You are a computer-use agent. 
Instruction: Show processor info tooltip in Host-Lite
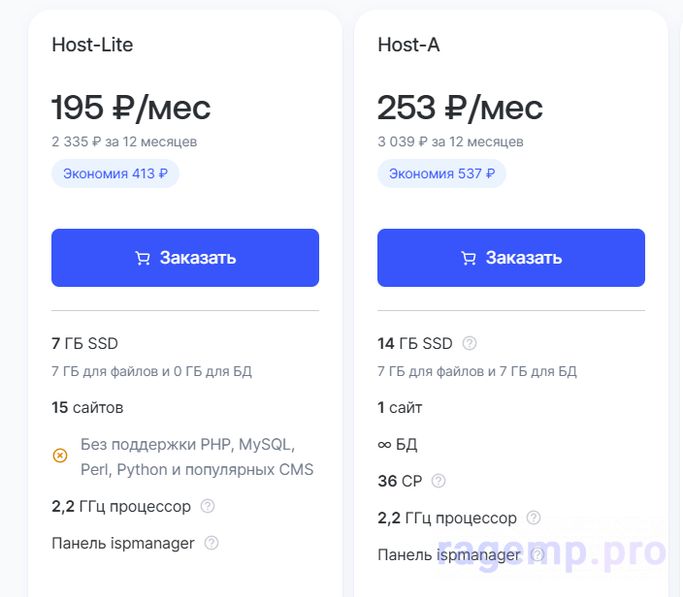tap(208, 506)
